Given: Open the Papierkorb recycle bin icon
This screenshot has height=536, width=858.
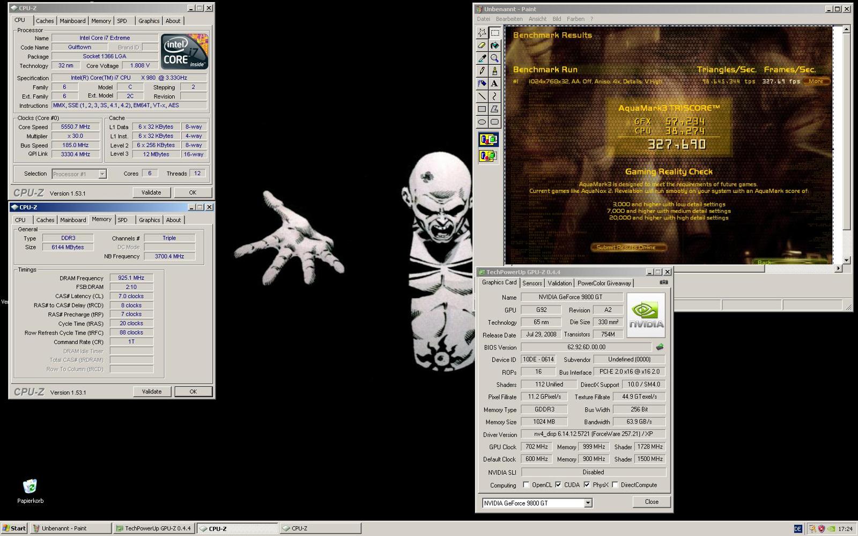Looking at the screenshot, I should [30, 492].
